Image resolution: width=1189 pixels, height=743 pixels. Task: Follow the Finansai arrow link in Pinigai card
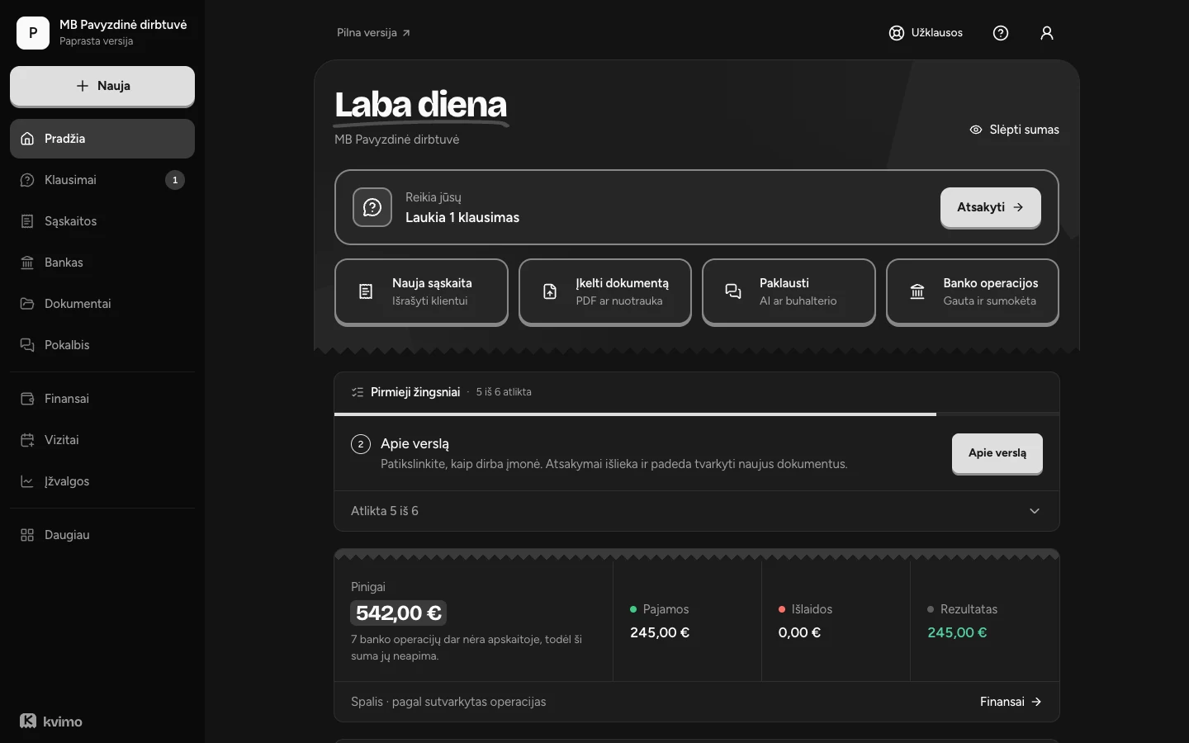point(1011,702)
